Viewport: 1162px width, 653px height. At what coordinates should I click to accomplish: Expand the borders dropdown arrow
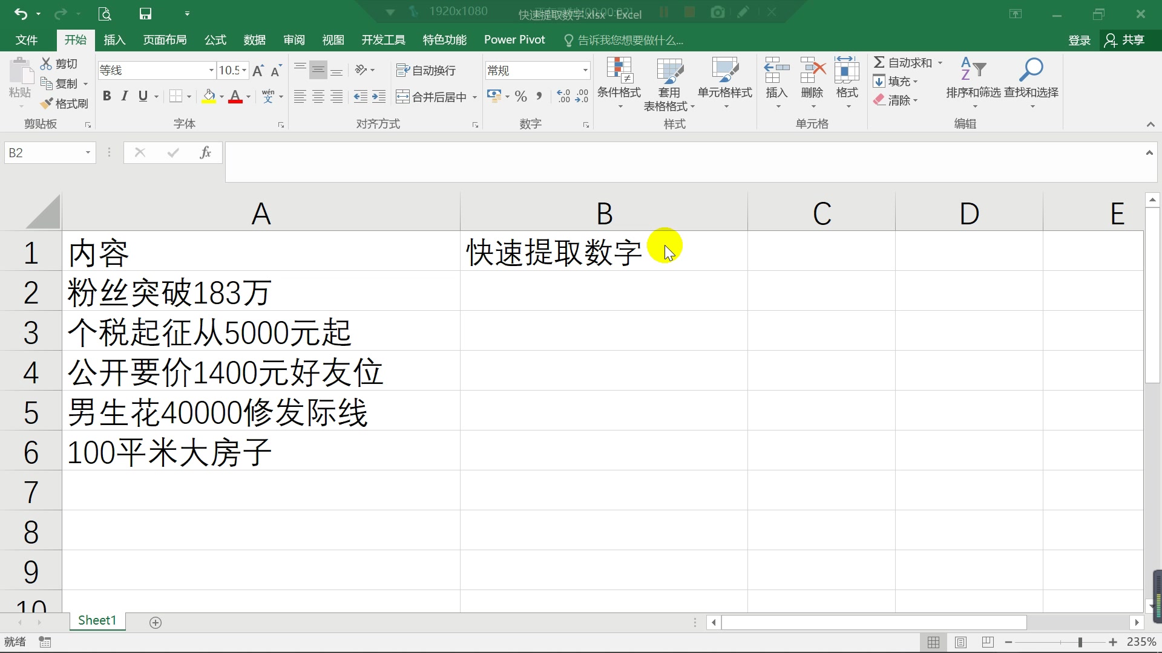pos(189,97)
